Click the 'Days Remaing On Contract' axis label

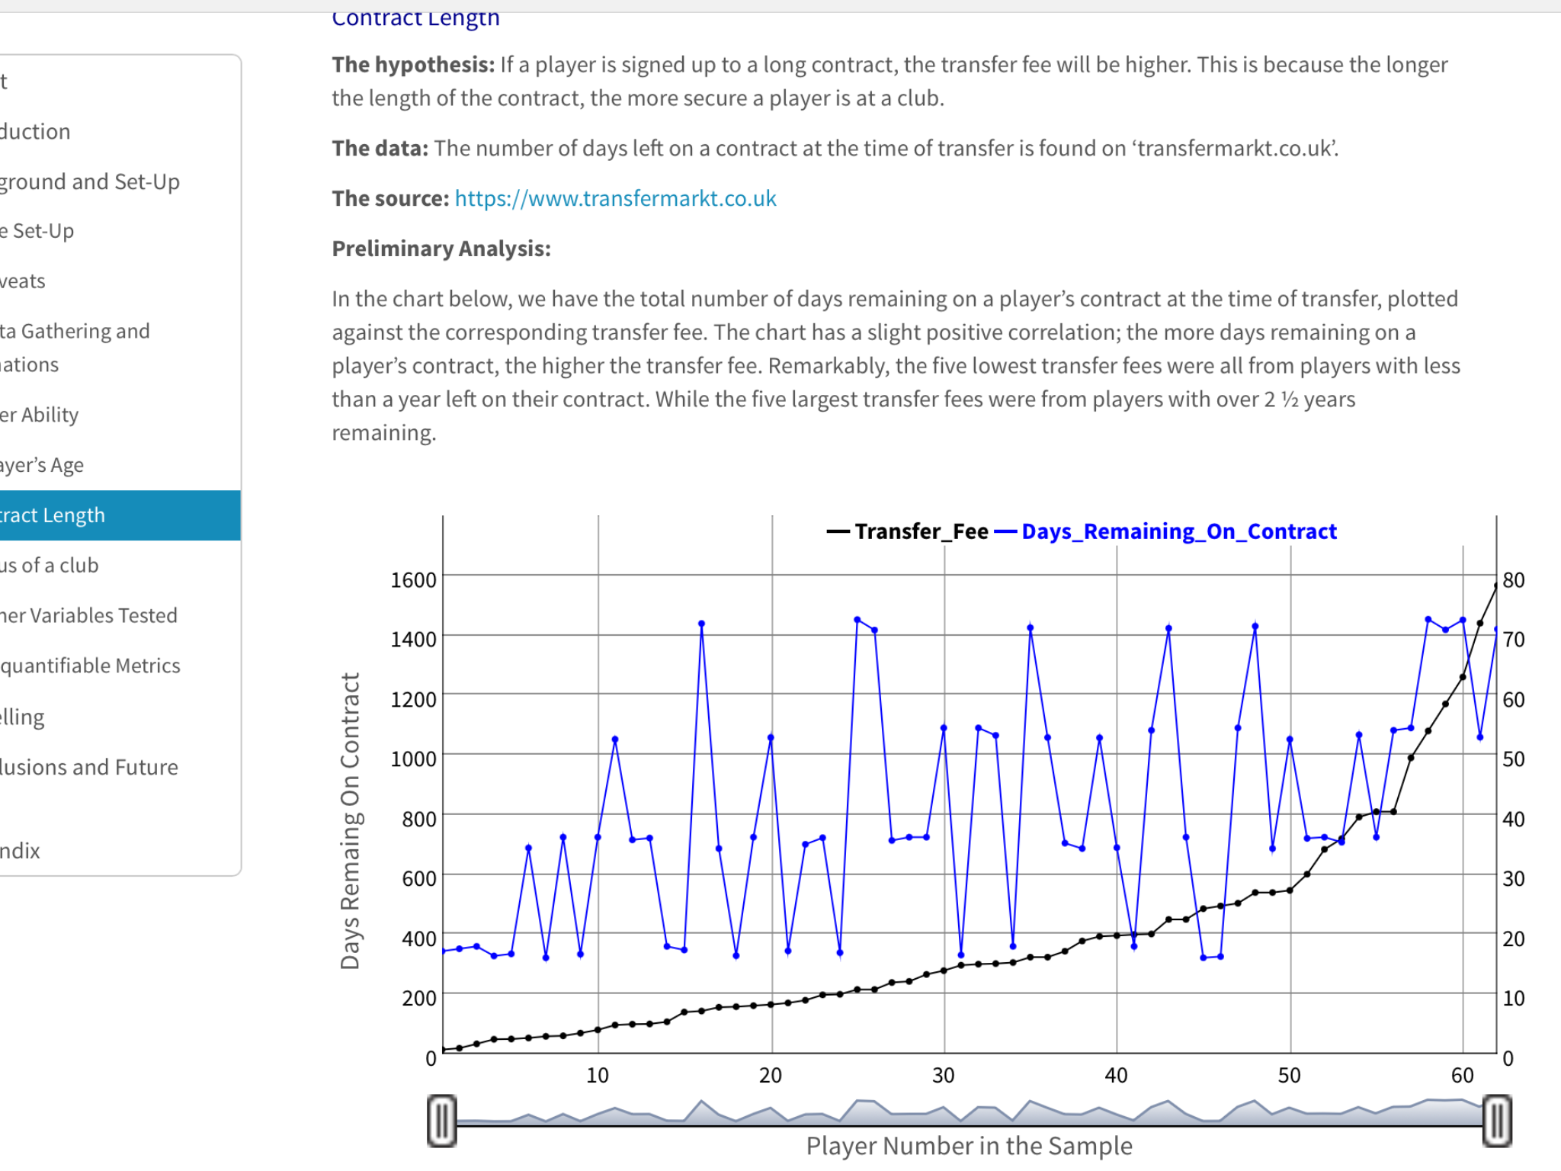coord(350,820)
